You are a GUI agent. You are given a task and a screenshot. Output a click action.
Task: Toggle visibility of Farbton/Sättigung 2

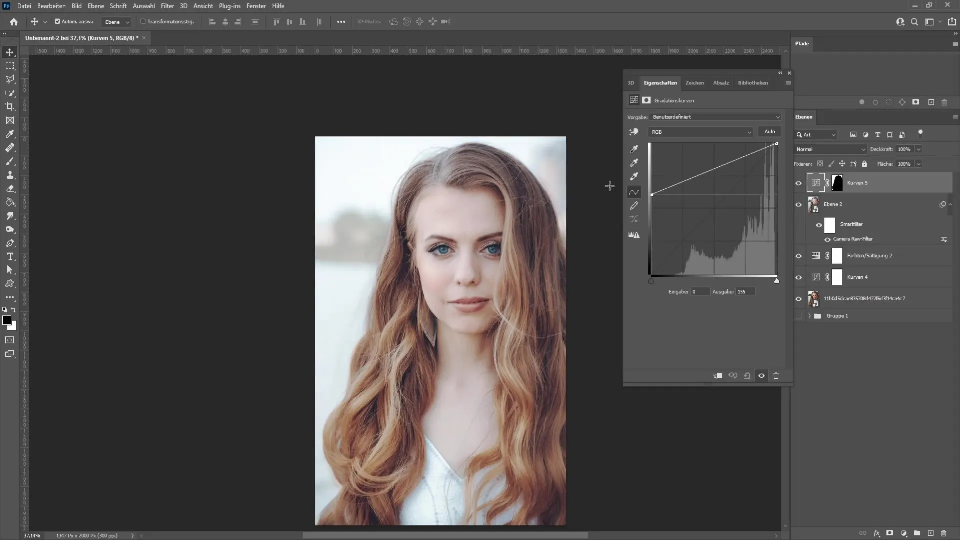798,256
